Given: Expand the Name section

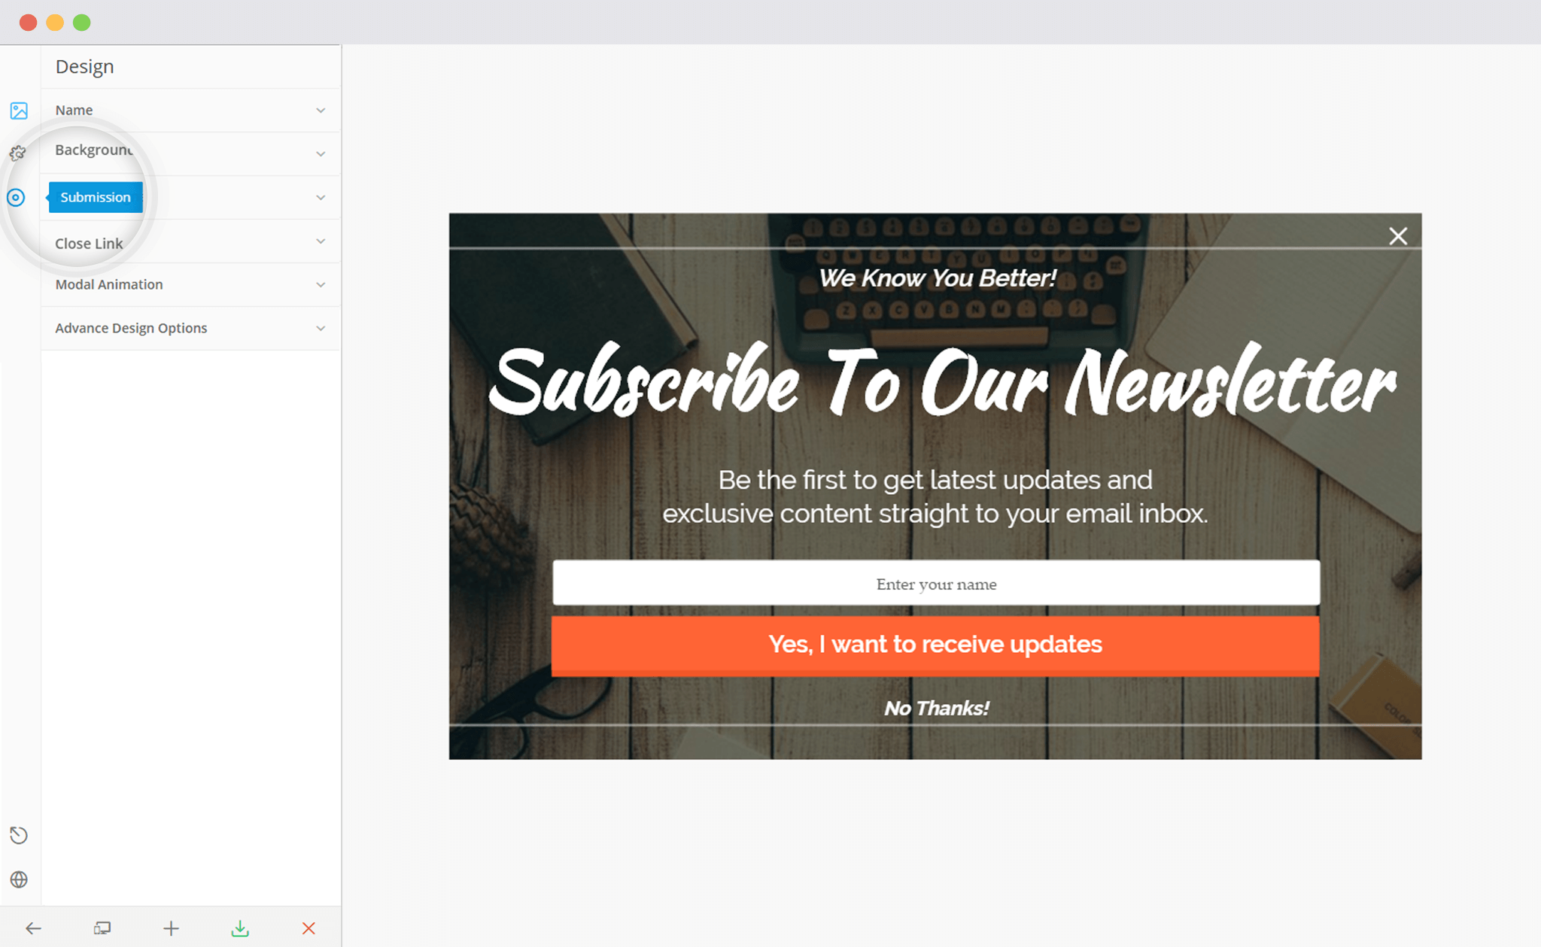Looking at the screenshot, I should point(190,111).
